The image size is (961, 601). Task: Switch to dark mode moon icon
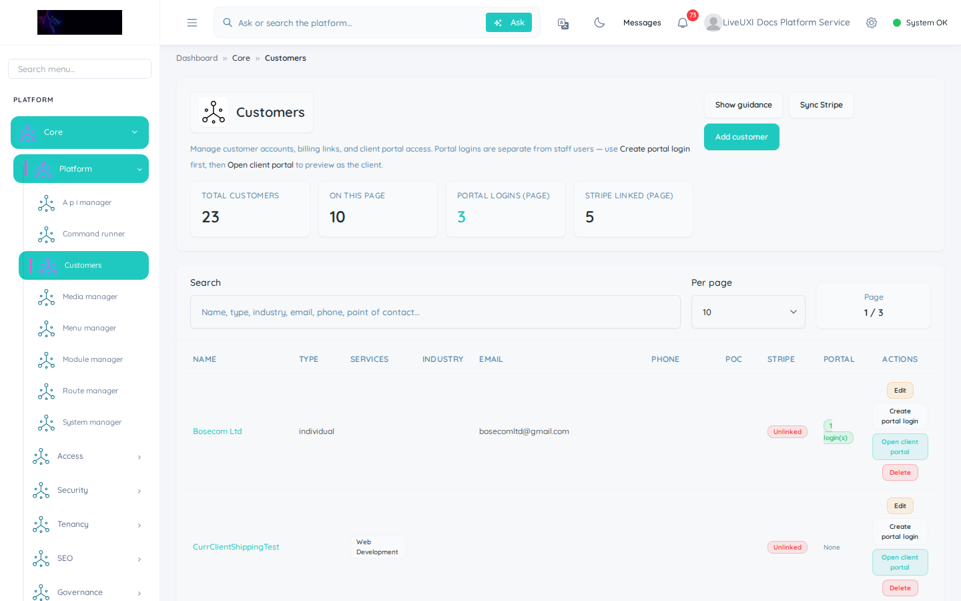[x=599, y=23]
